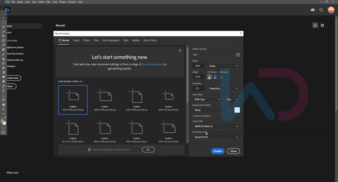
Task: Change the screen mode from the toolbar
Action: click(3, 132)
